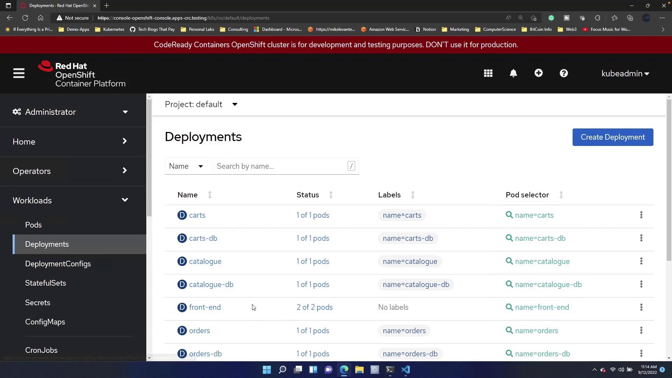Open kebab menu for carts deployment
The width and height of the screenshot is (672, 378).
[x=641, y=215]
